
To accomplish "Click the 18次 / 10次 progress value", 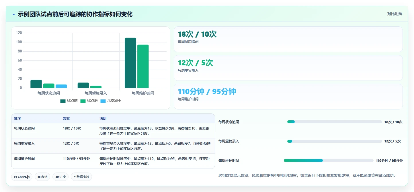I will (393, 122).
